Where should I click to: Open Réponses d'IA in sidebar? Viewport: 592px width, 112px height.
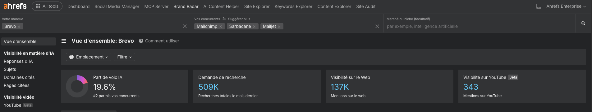point(18,61)
